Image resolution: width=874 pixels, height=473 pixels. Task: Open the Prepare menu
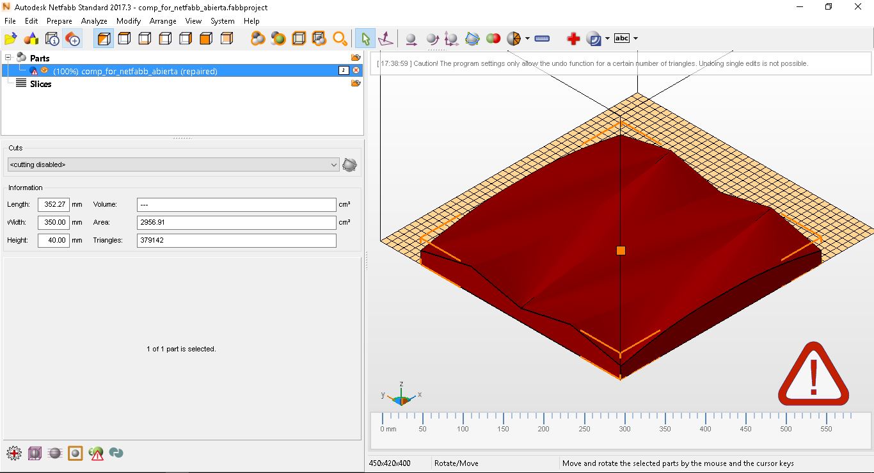[x=60, y=21]
